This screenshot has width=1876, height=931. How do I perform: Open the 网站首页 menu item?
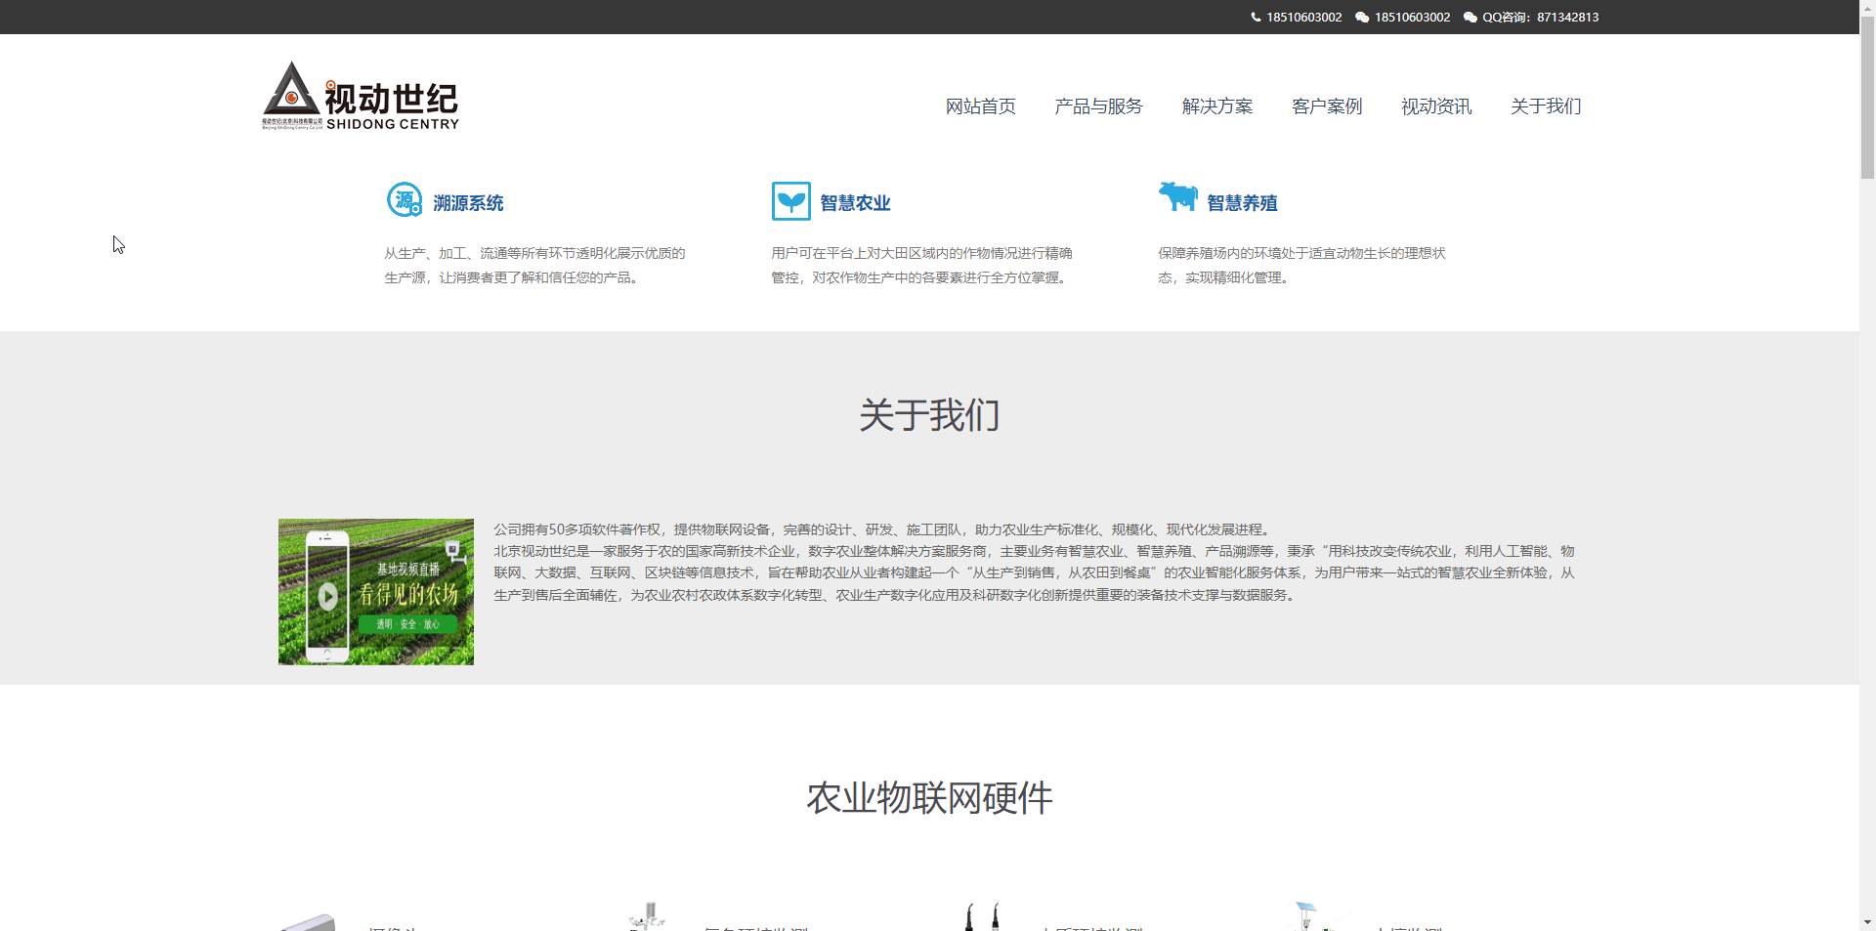coord(980,106)
